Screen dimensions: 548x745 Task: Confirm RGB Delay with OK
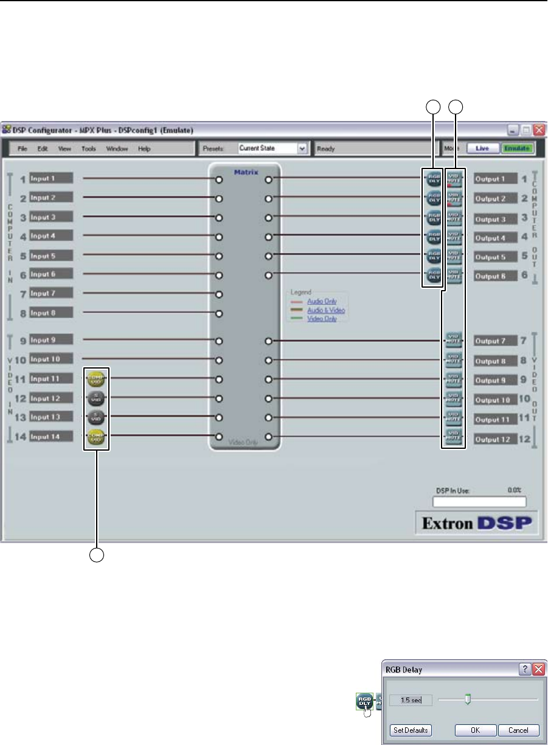pyautogui.click(x=475, y=730)
